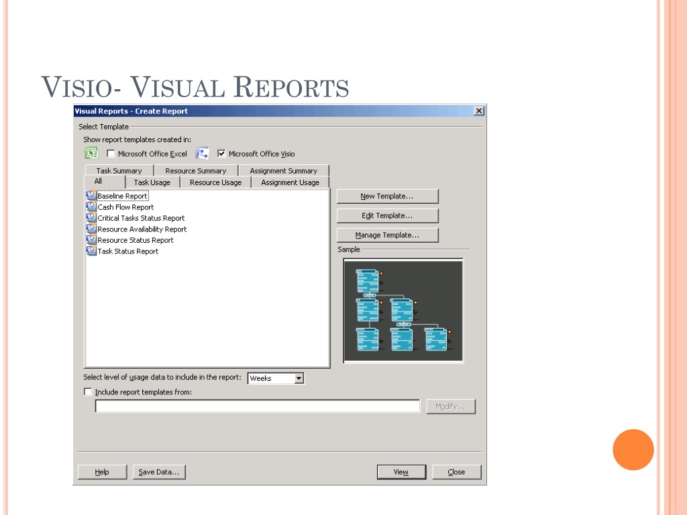Click the View button
The image size is (687, 515).
pos(401,472)
